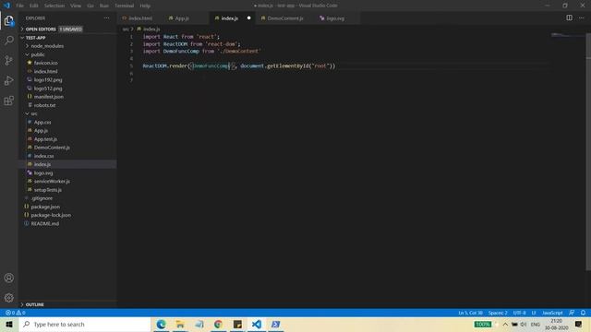This screenshot has height=332, width=591.
Task: Click the Windows Start button
Action: click(x=9, y=324)
